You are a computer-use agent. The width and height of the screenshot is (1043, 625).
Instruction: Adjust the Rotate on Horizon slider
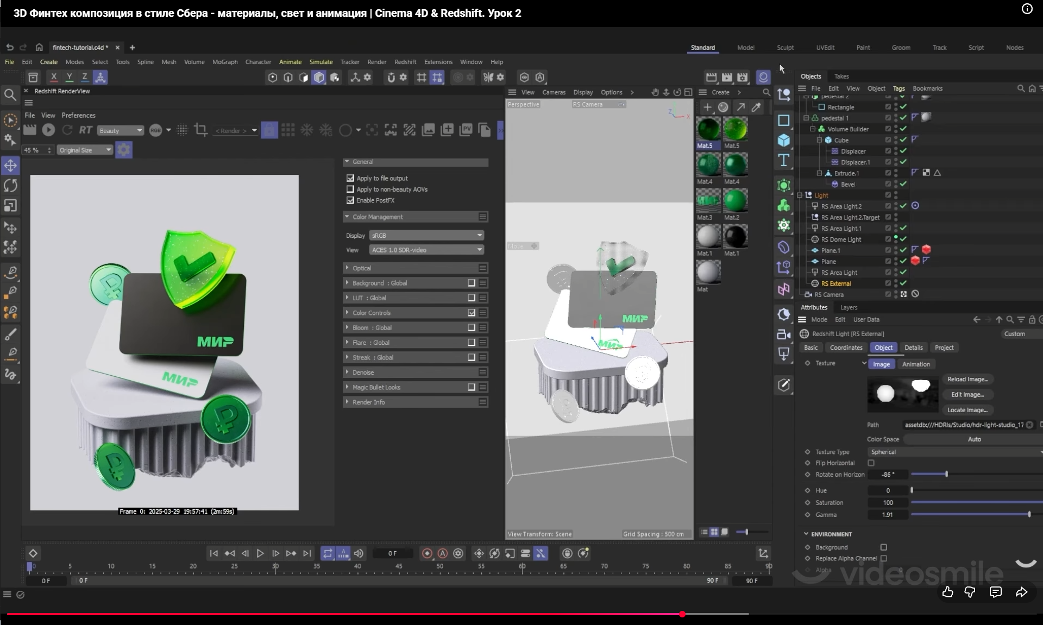point(946,474)
